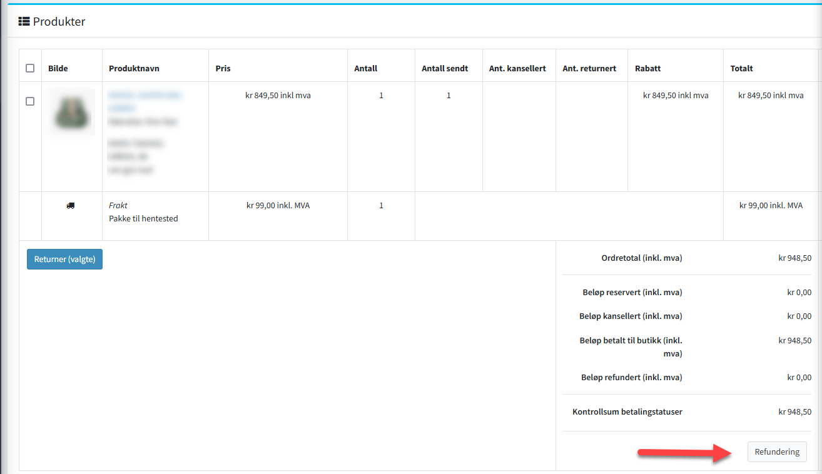
Task: Click the Refundering button
Action: (776, 452)
